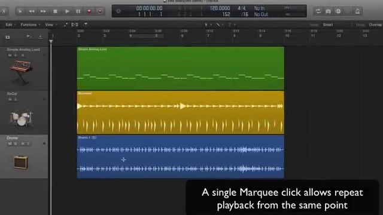Select the Drums track name

12,138
